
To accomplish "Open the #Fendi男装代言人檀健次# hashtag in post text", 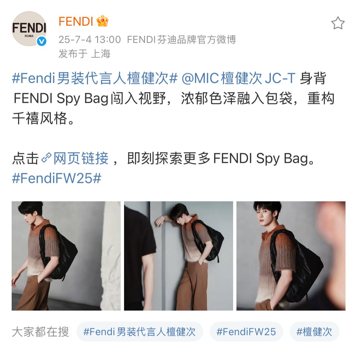I will coord(95,79).
